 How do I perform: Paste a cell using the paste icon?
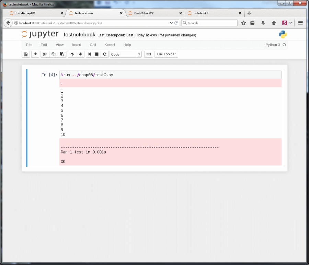point(62,54)
